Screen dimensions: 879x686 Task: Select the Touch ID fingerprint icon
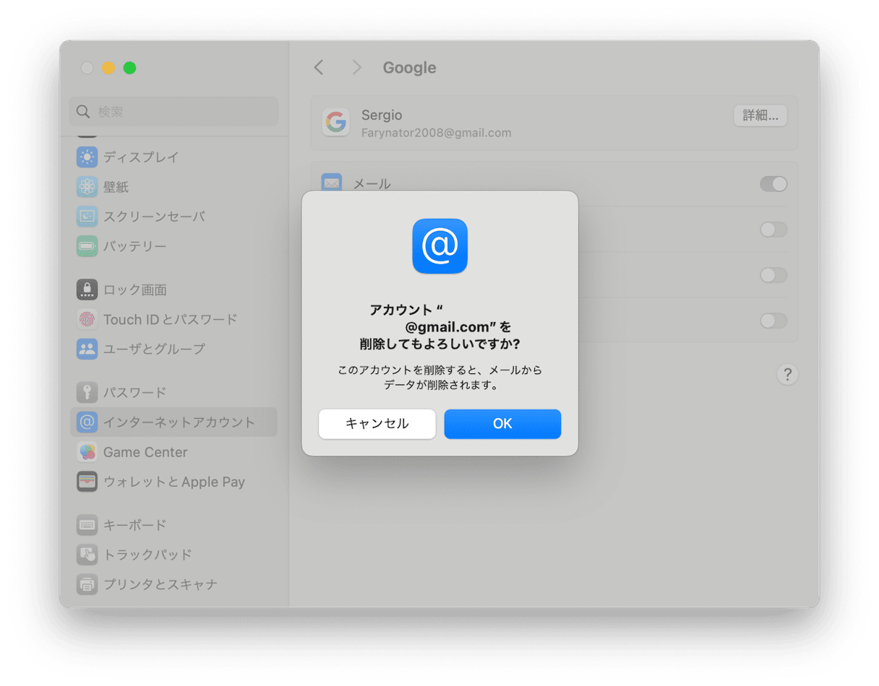click(87, 319)
